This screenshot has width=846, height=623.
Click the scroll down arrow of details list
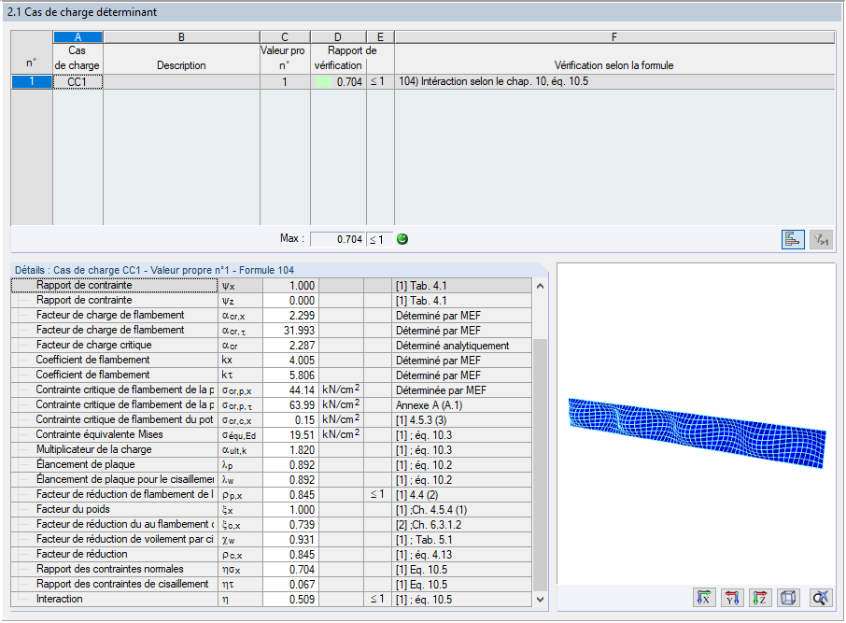[x=540, y=600]
